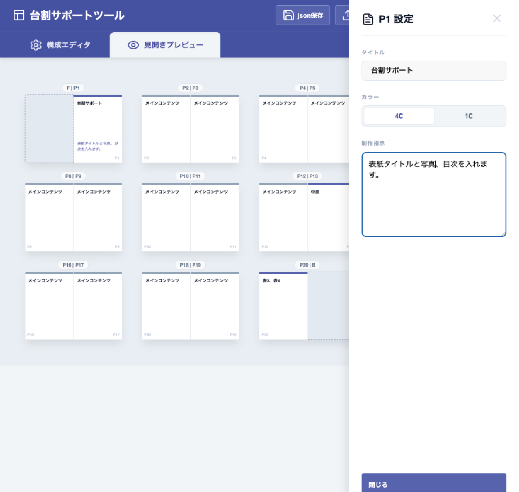This screenshot has width=519, height=492.
Task: Select the 4C color option
Action: pyautogui.click(x=399, y=116)
